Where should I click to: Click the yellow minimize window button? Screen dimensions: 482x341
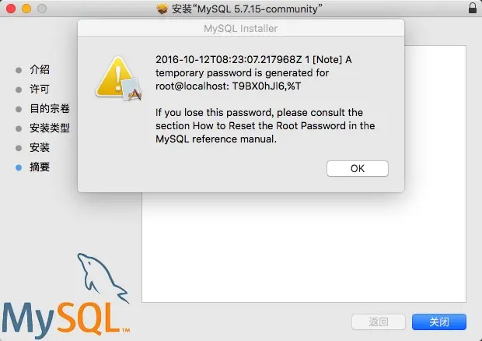[26, 9]
